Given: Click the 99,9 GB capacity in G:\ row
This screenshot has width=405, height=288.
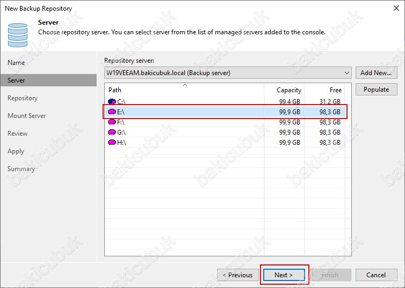Looking at the screenshot, I should (x=290, y=132).
